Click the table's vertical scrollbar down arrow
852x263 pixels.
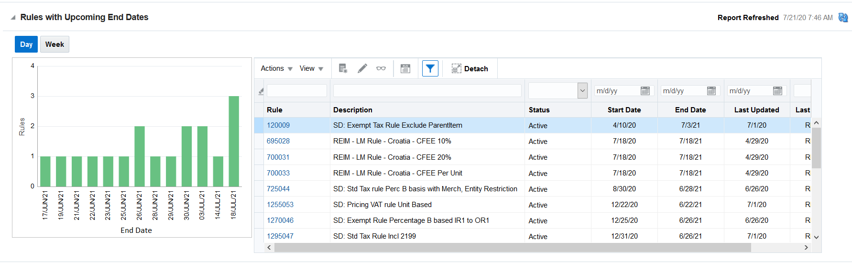pyautogui.click(x=816, y=237)
